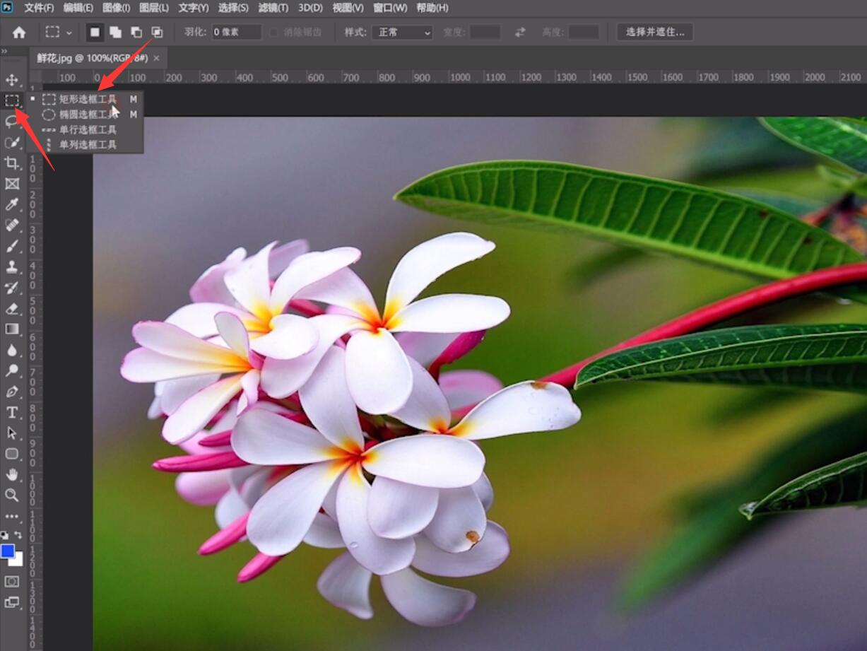Open the 视图(V) menu
Image resolution: width=867 pixels, height=651 pixels.
click(348, 8)
